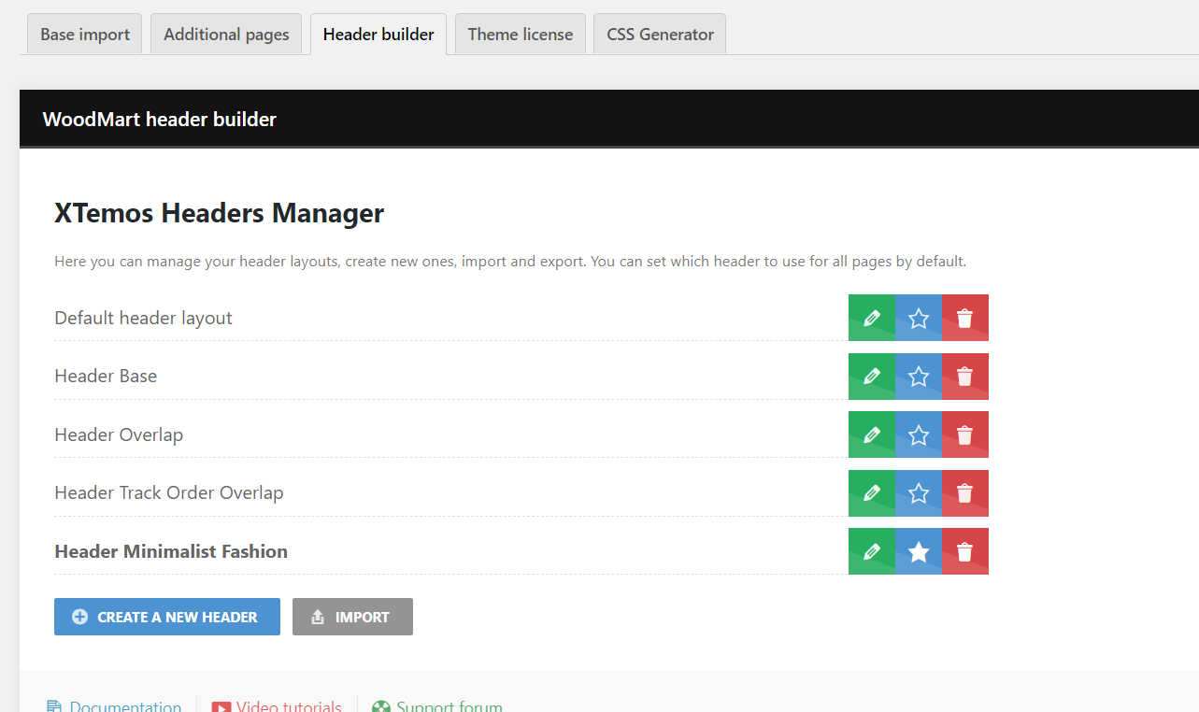
Task: Star the Header Base layout as default
Action: click(x=919, y=377)
